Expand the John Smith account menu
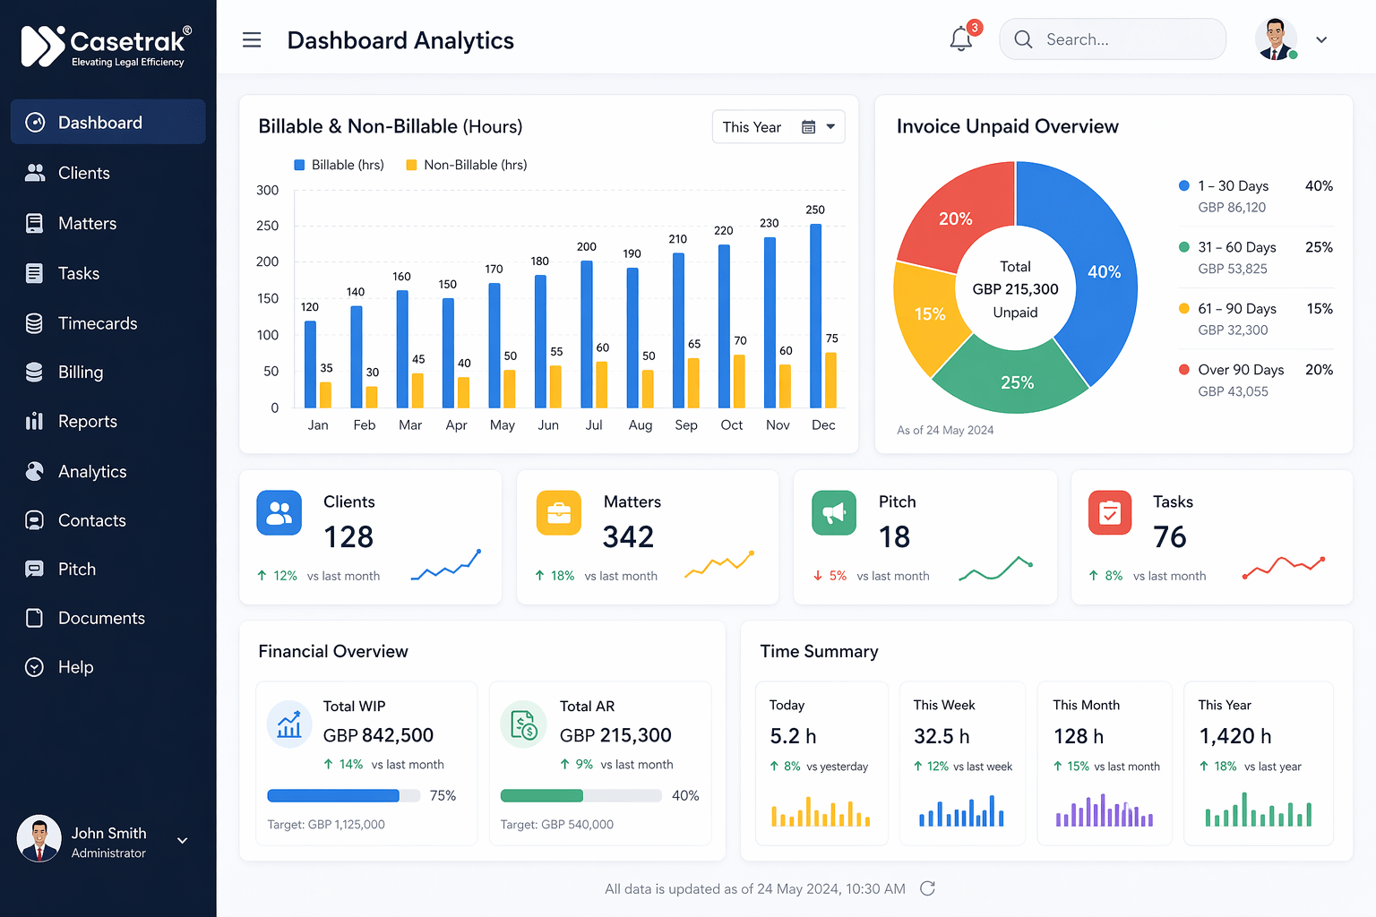 (x=183, y=841)
